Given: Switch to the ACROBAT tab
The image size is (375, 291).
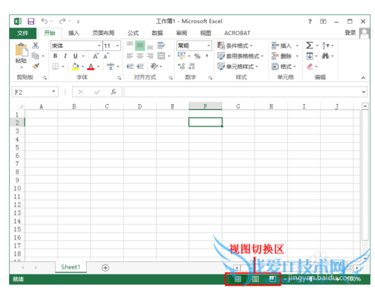Looking at the screenshot, I should 237,33.
